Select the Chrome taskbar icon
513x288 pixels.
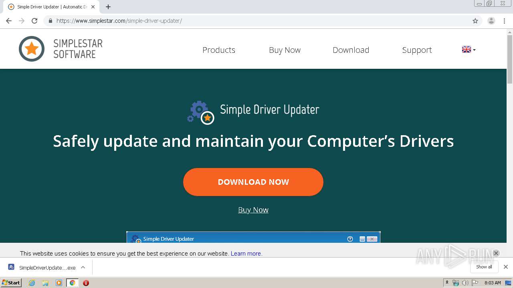73,283
